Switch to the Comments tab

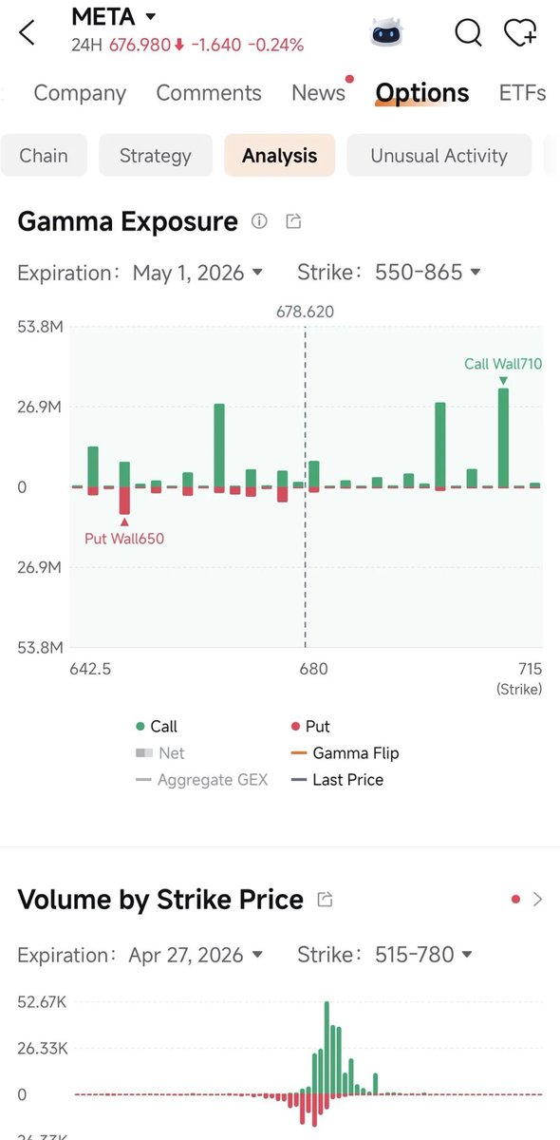coord(209,92)
